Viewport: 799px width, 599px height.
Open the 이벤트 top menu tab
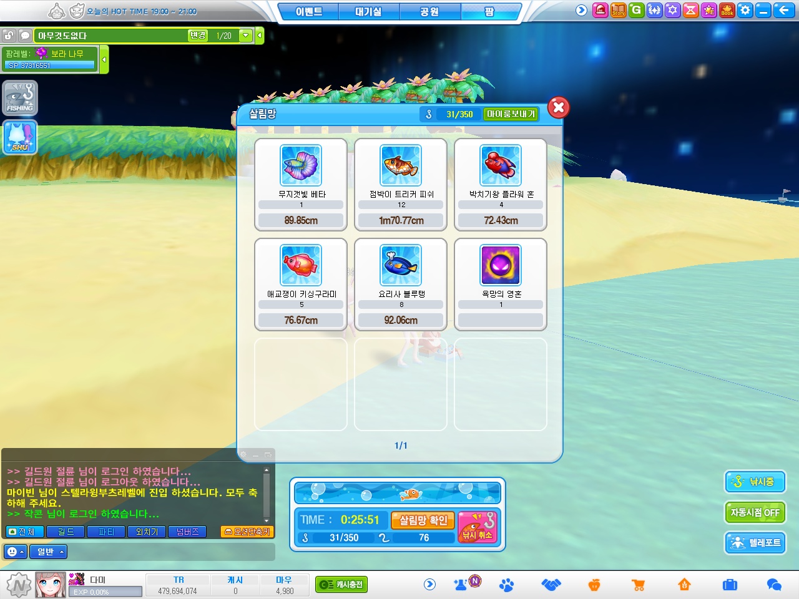coord(308,12)
